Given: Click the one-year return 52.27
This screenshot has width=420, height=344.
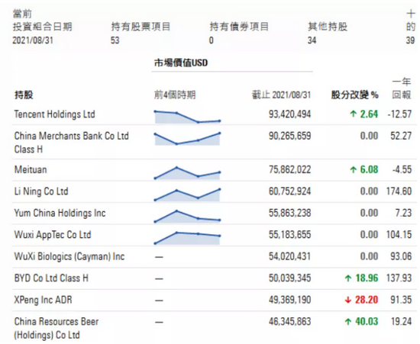Looking at the screenshot, I should [x=401, y=136].
